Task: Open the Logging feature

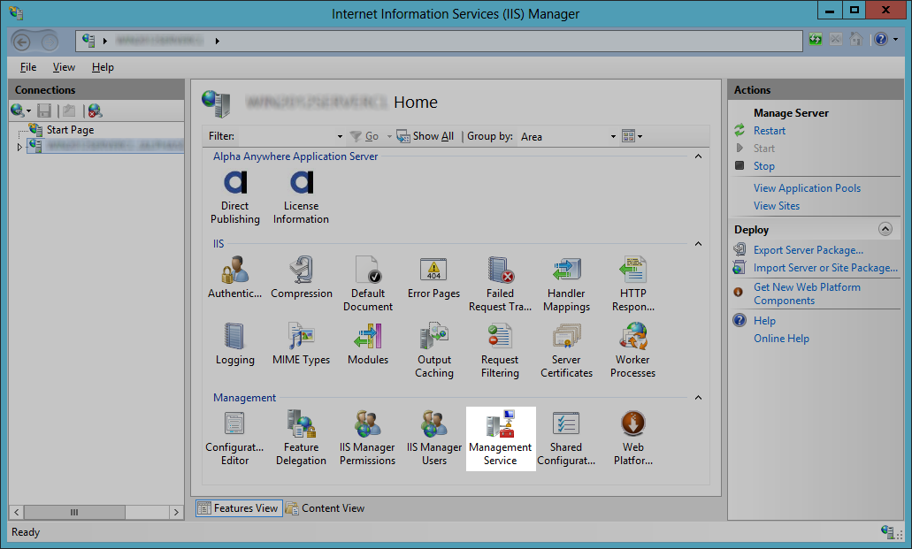Action: point(235,344)
